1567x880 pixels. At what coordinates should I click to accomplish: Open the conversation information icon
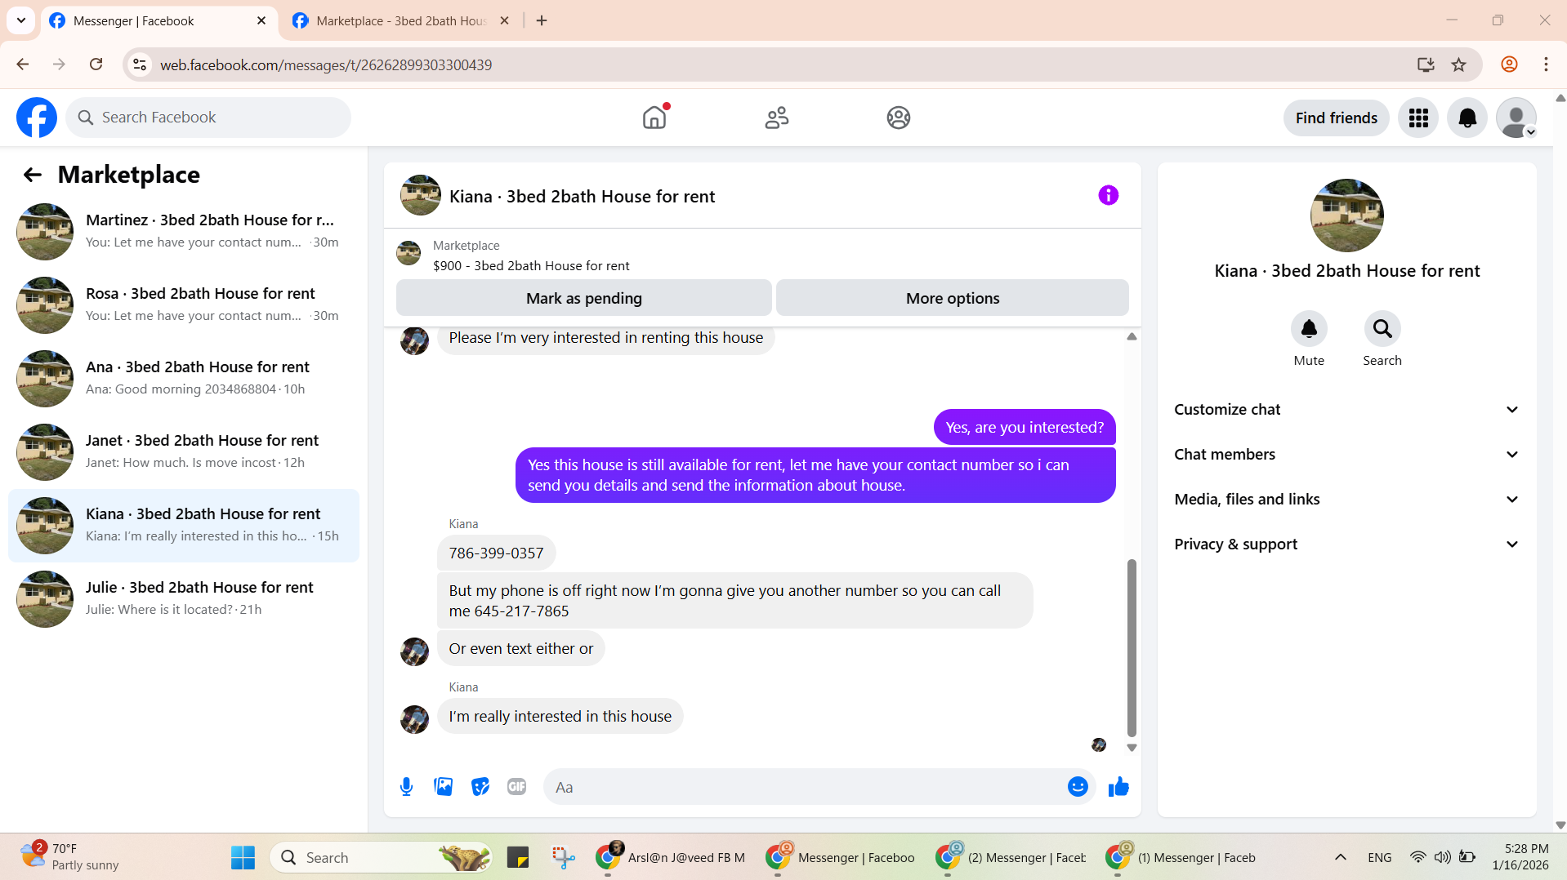pyautogui.click(x=1108, y=195)
